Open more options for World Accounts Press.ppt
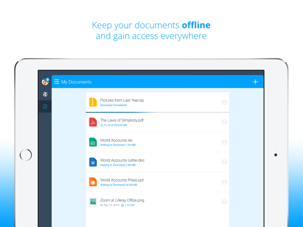The image size is (303, 227). (224, 182)
